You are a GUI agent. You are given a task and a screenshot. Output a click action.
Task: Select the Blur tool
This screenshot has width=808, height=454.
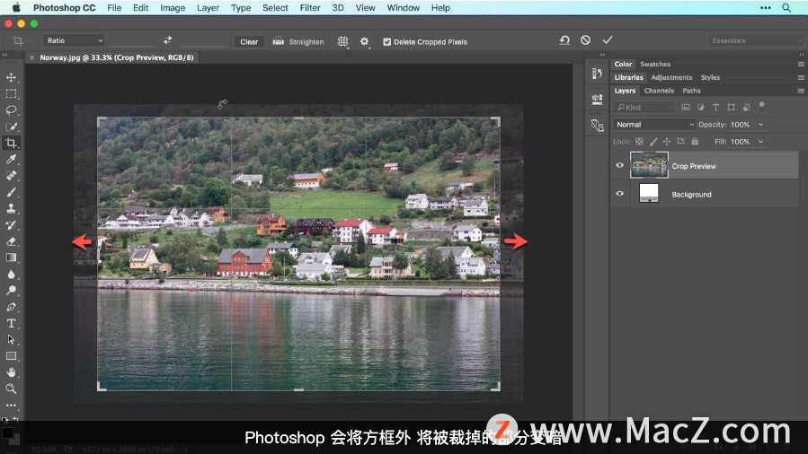[x=11, y=274]
